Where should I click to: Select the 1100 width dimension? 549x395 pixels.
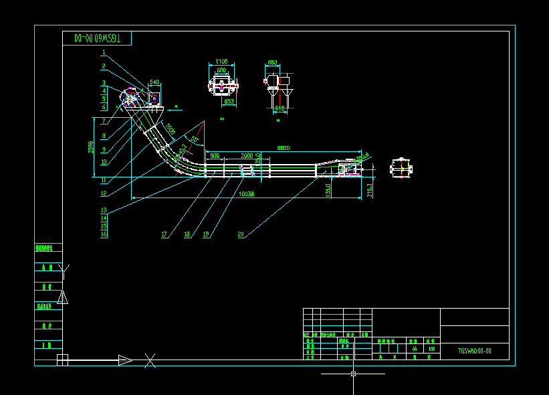click(221, 62)
